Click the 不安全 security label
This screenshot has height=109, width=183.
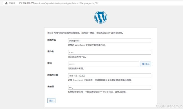[x=12, y=3]
